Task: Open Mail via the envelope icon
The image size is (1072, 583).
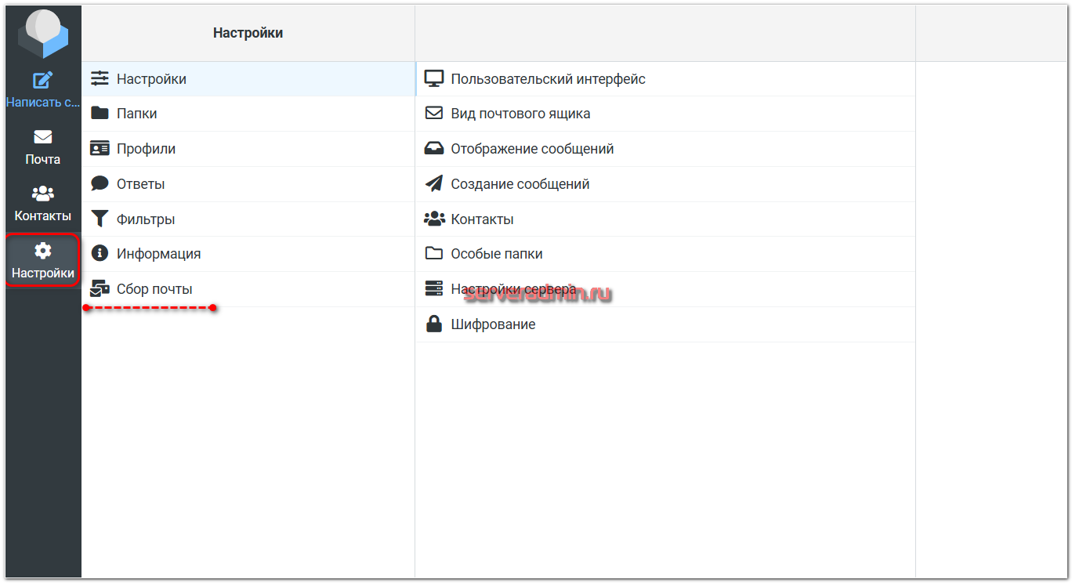Action: (42, 138)
